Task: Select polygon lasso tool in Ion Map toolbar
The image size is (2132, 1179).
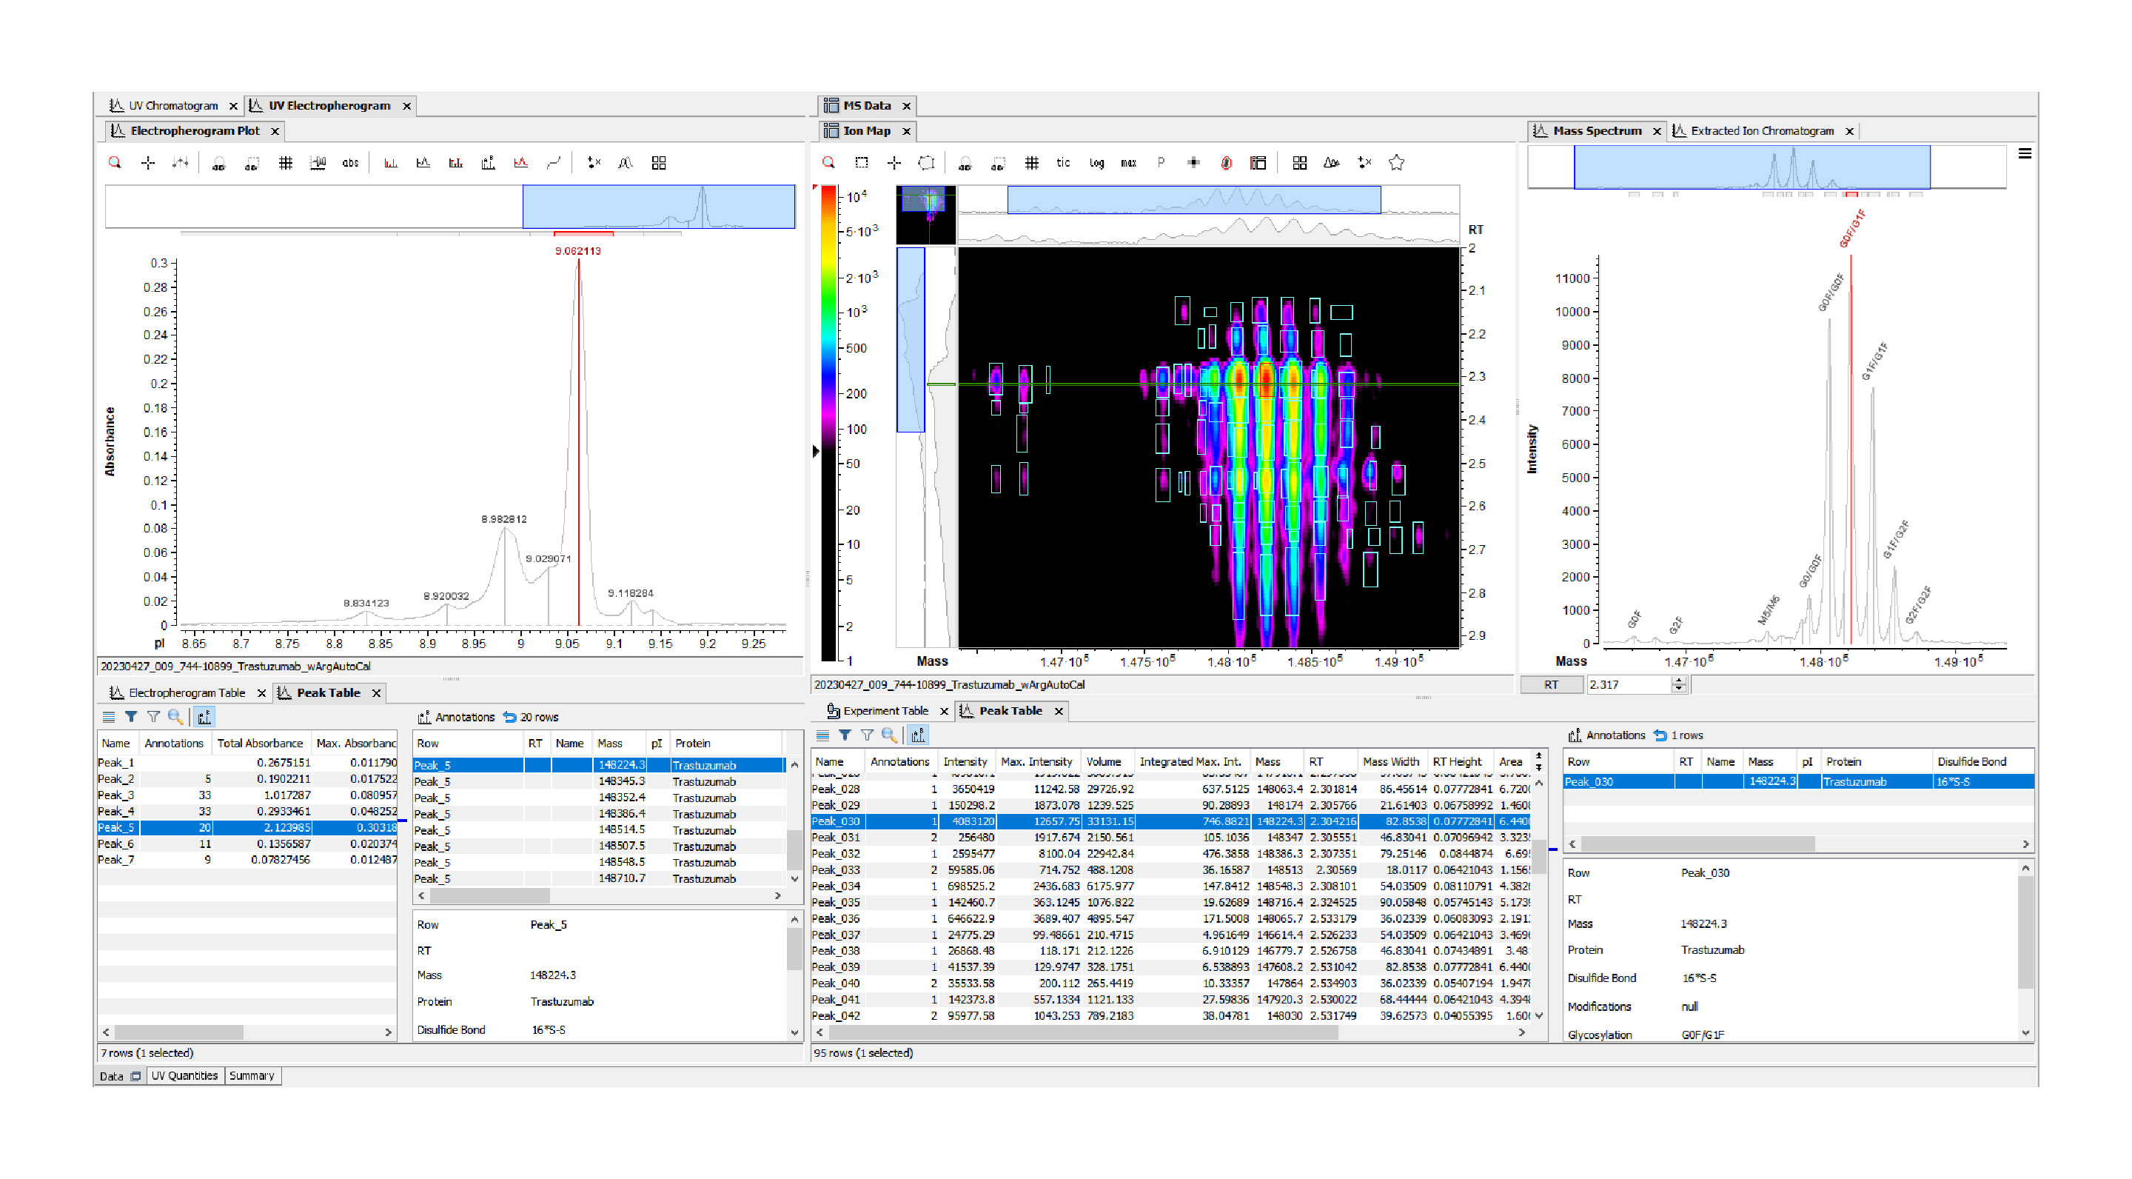Action: pos(927,163)
